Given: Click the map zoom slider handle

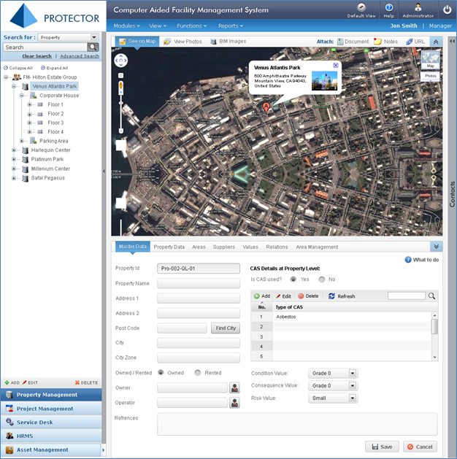Looking at the screenshot, I should tap(120, 103).
